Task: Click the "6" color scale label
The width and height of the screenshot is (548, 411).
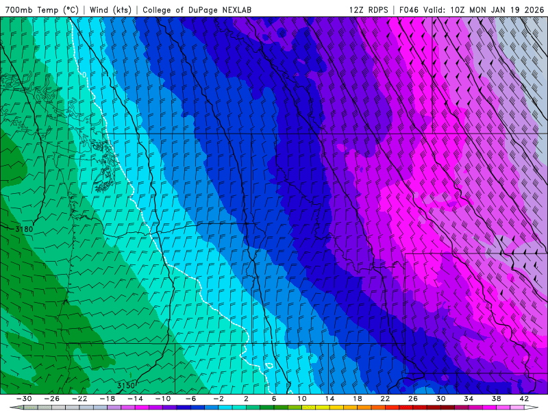Action: click(274, 399)
